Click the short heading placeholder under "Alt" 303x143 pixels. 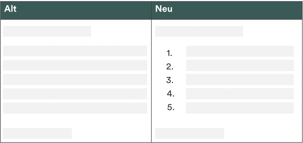pos(47,31)
